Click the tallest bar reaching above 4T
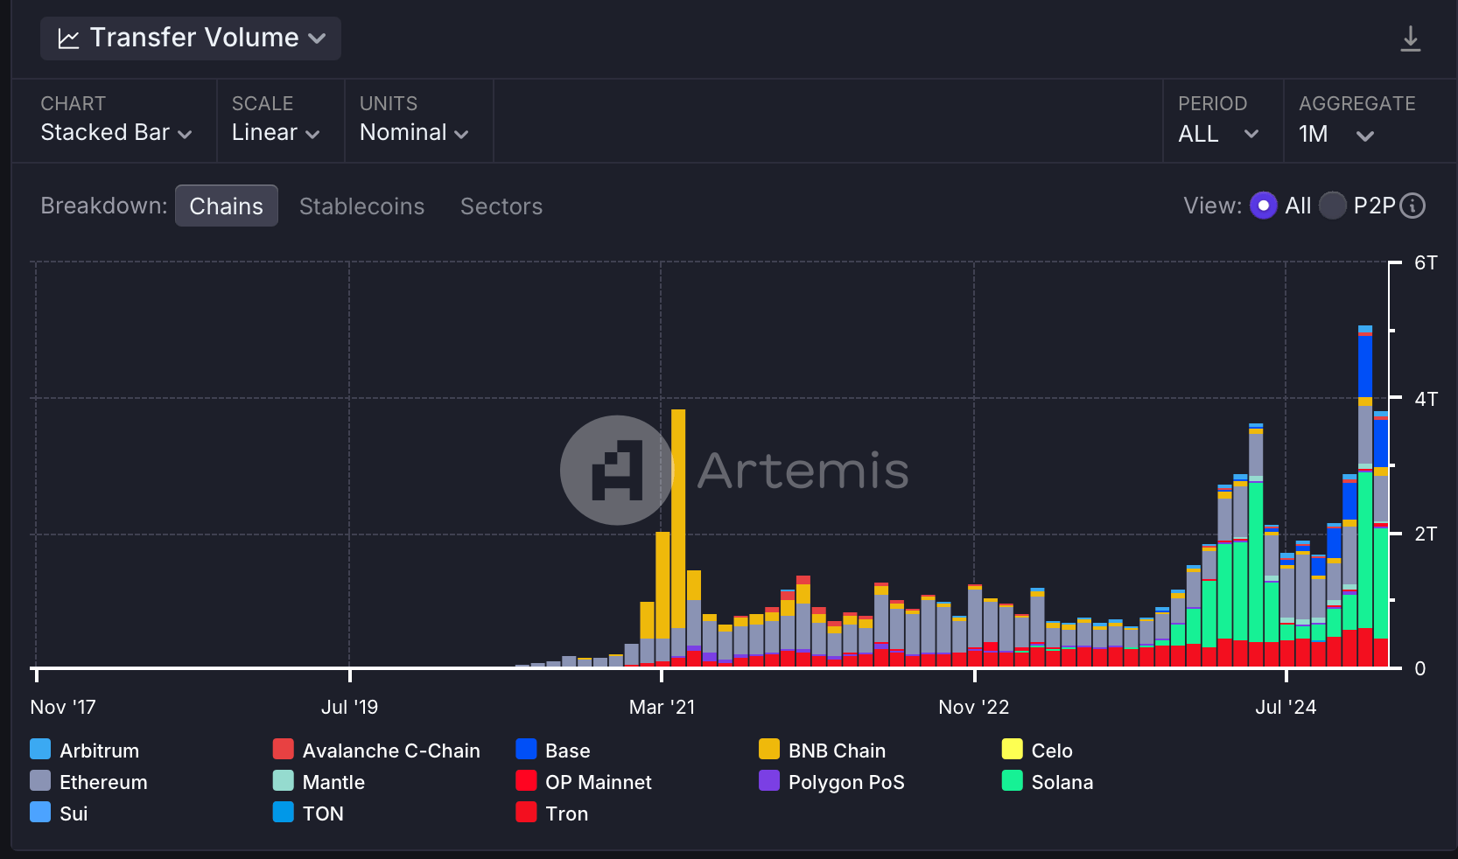The height and width of the screenshot is (859, 1458). click(x=1365, y=496)
